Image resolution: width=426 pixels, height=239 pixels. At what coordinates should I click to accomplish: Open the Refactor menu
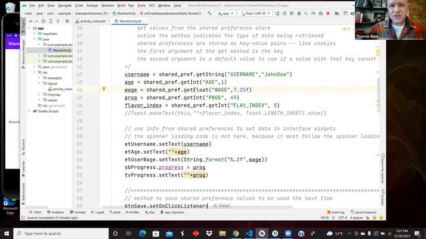tap(108, 5)
